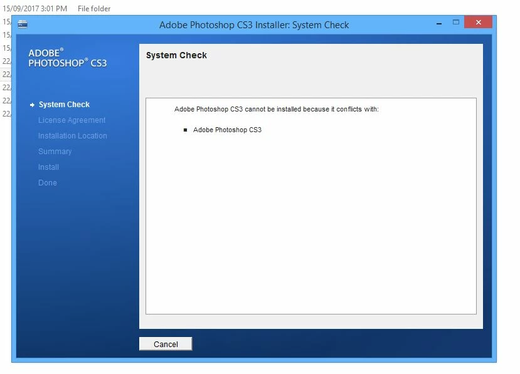The height and width of the screenshot is (374, 520).
Task: Maximize the Photoshop CS3 Installer window
Action: pos(455,22)
